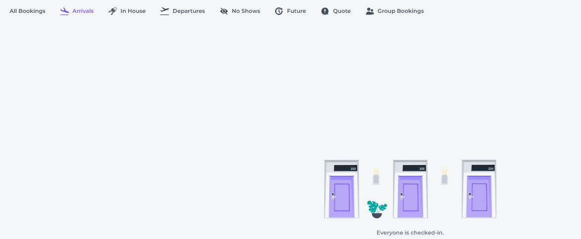The height and width of the screenshot is (239, 581).
Task: Click the 'Everyone is checked-in.' message
Action: pyautogui.click(x=410, y=233)
